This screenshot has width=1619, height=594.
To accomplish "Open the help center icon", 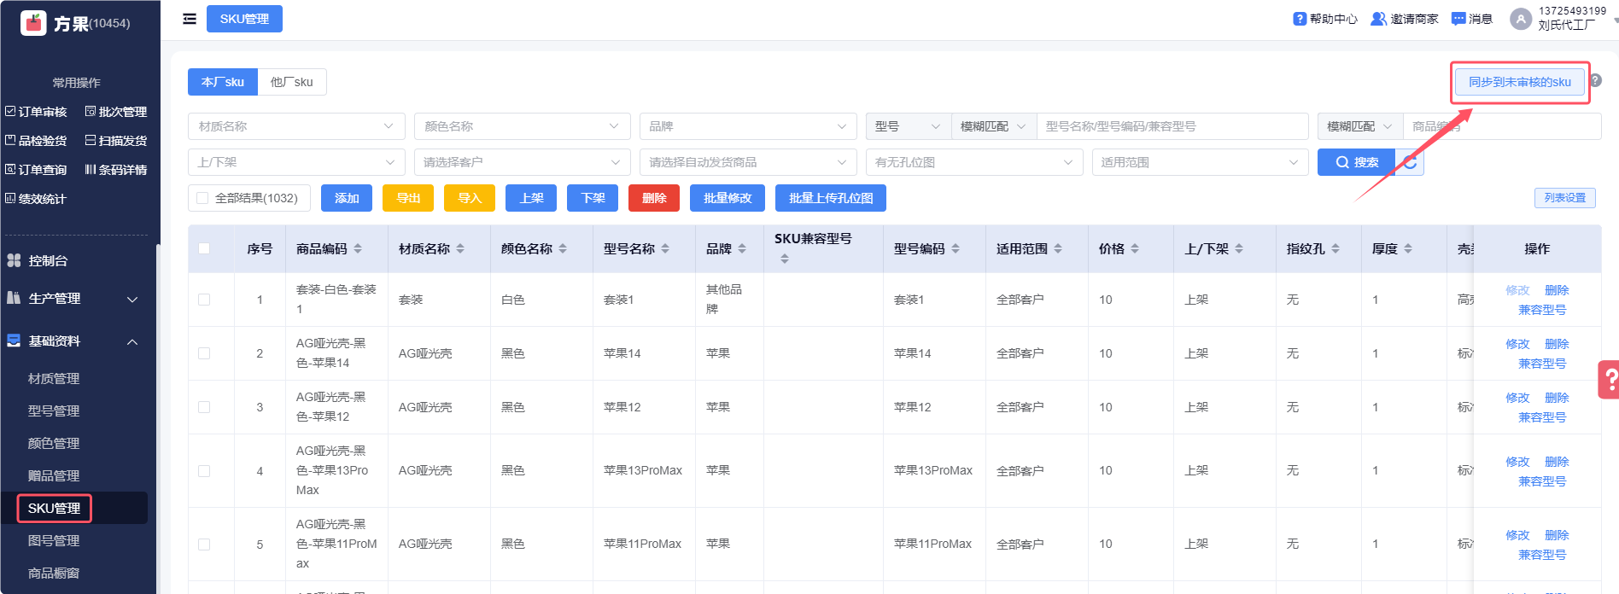I will 1300,19.
